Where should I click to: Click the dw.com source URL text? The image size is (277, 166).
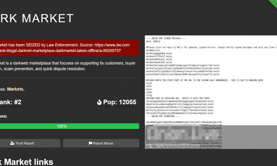[x=112, y=45]
